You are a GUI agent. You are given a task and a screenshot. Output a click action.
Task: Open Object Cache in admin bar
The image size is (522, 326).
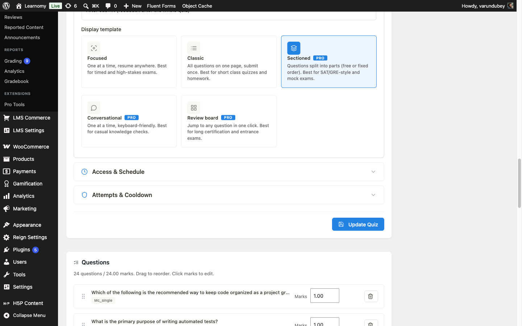[197, 6]
